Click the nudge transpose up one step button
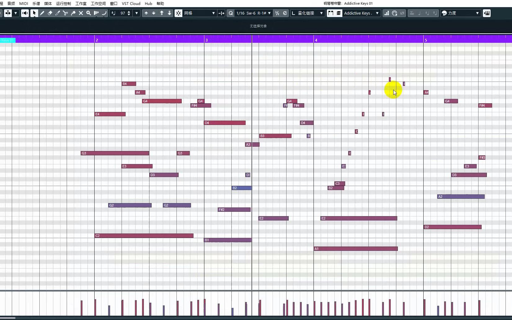Viewport: 512px width, 320px height. [x=146, y=13]
